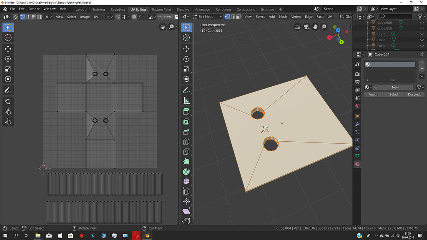Toggle UV sync selection
This screenshot has height=240, width=427.
(x=15, y=17)
